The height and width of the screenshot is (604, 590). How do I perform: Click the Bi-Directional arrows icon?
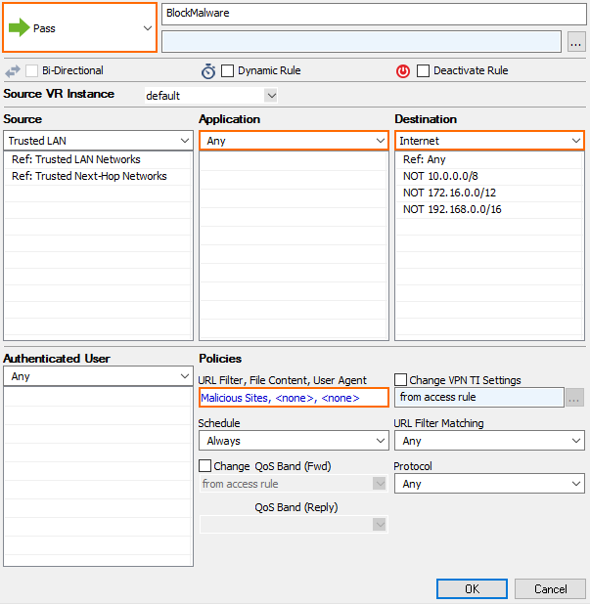click(13, 70)
